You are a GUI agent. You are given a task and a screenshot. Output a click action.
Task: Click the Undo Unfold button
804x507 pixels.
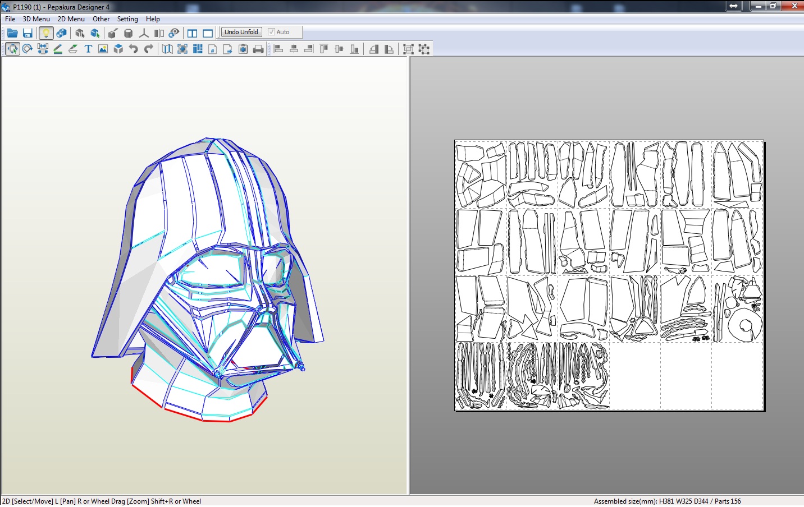point(241,32)
